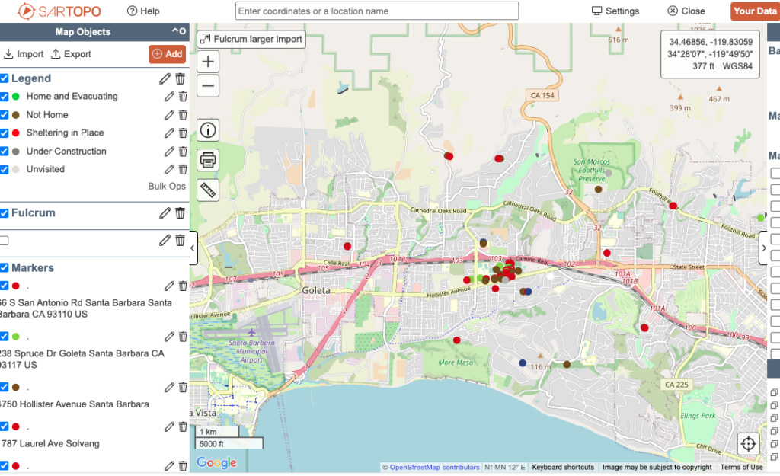780x476 pixels.
Task: Edit the Legend folder with pencil icon
Action: pos(165,78)
